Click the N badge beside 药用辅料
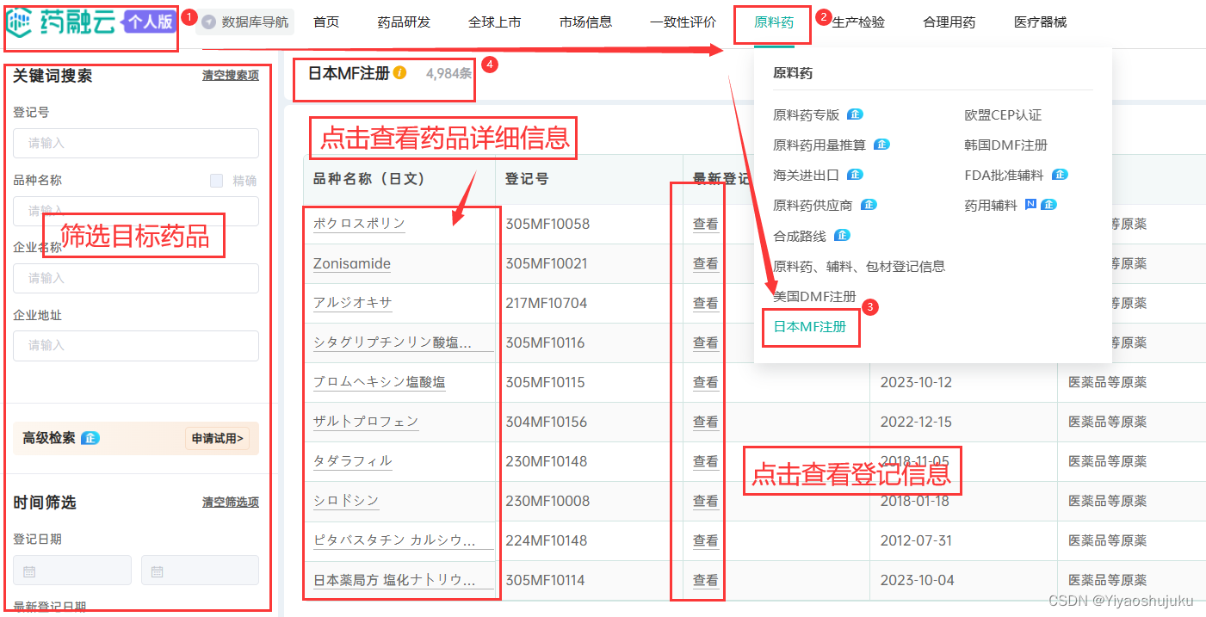This screenshot has height=617, width=1206. click(1031, 205)
